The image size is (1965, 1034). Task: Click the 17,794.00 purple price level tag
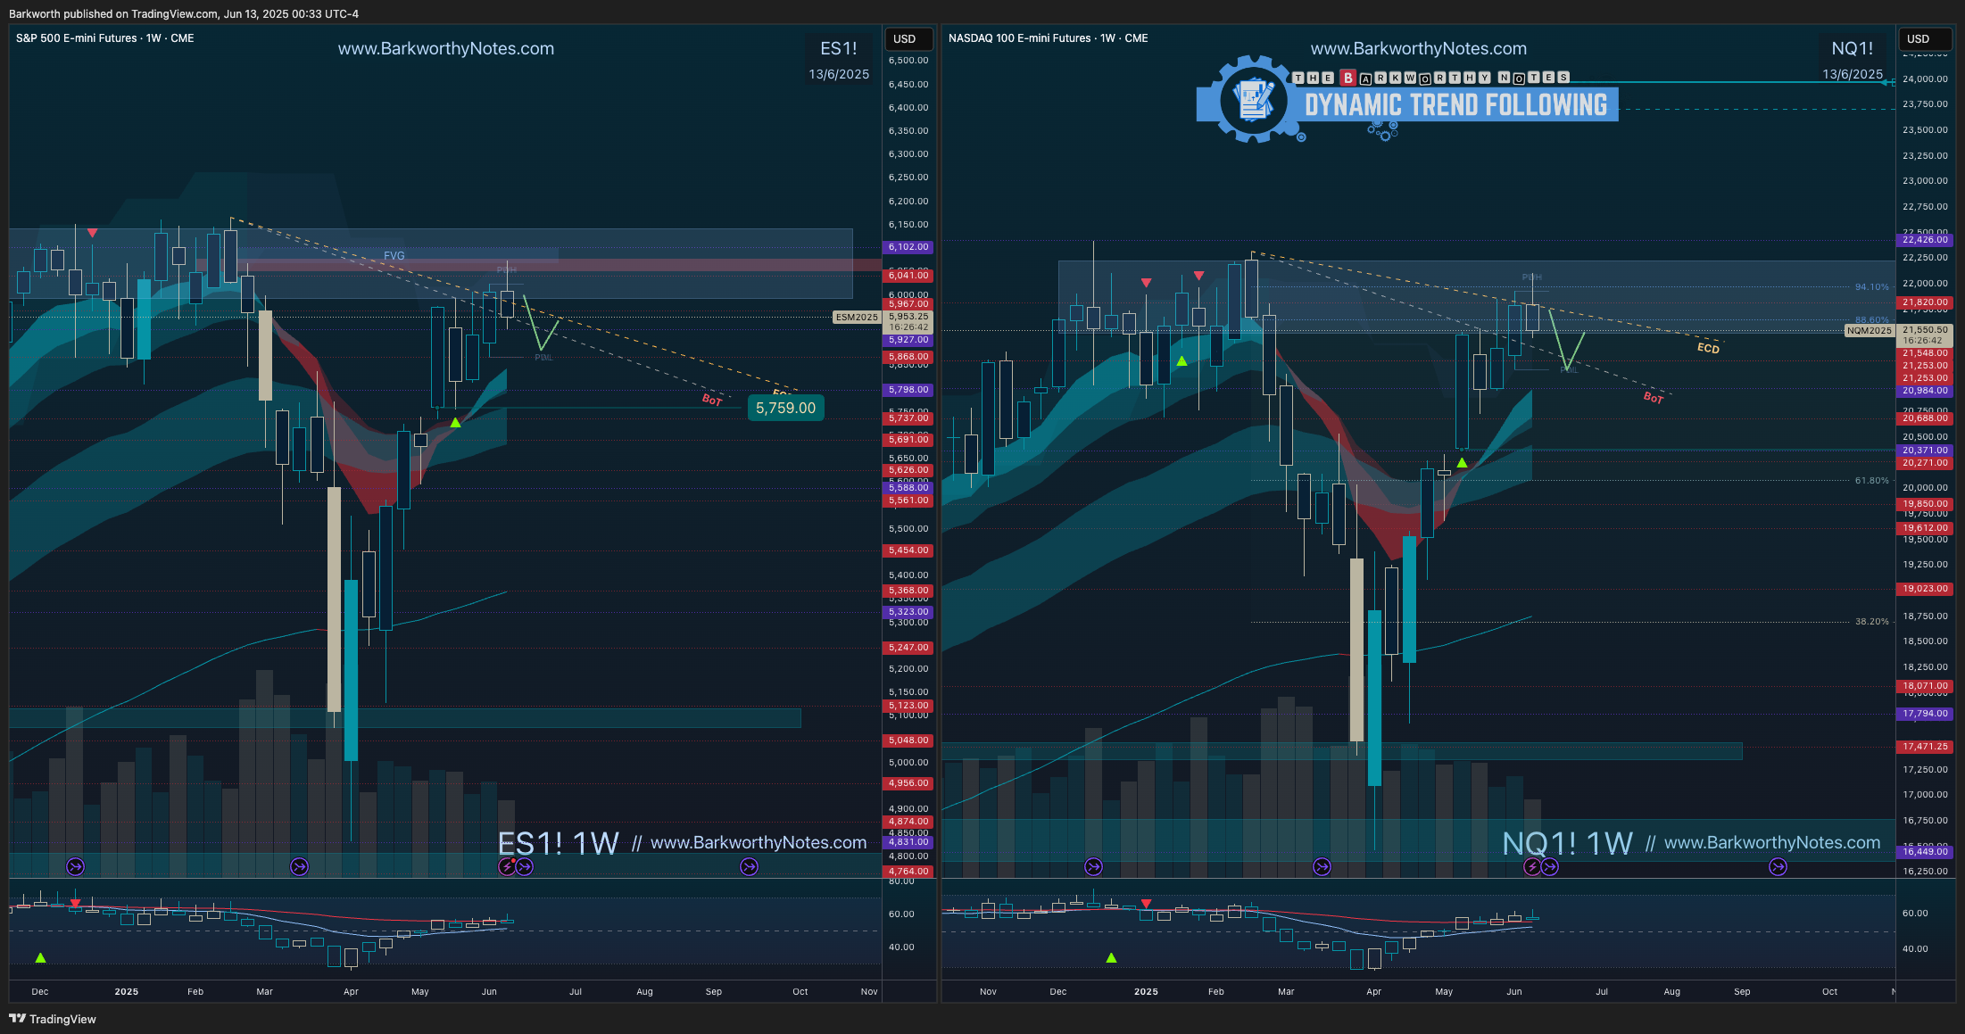tap(1925, 714)
